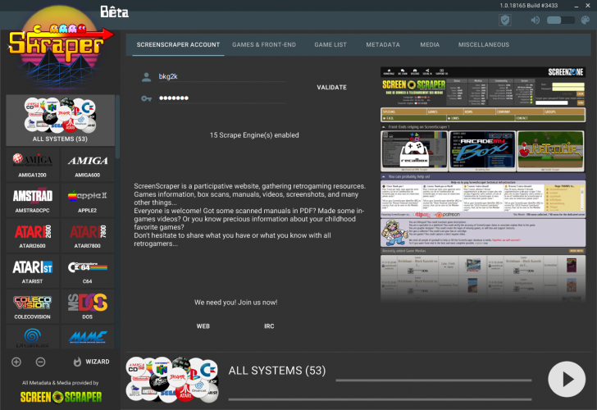Open the WEB link

point(203,326)
